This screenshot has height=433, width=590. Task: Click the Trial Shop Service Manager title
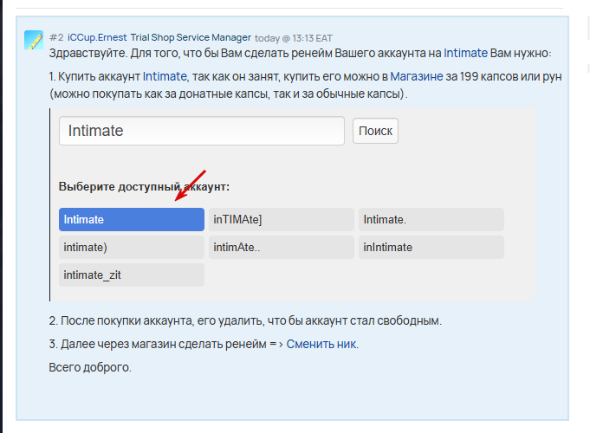(x=191, y=37)
